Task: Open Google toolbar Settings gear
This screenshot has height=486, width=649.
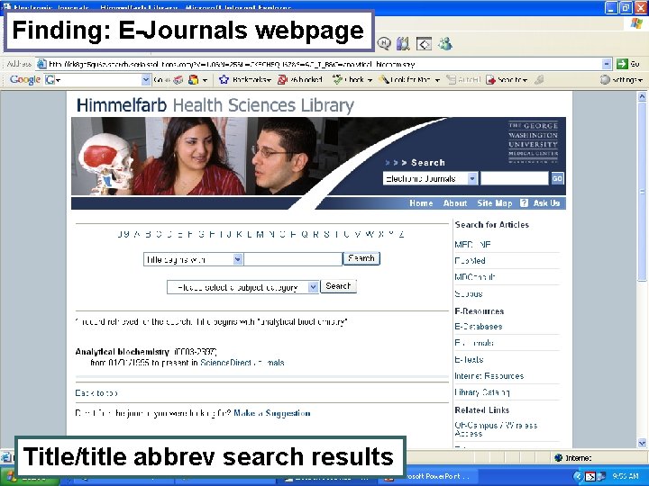Action: point(605,79)
